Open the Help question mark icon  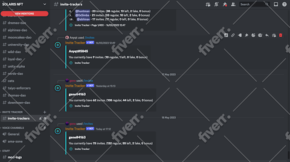[x=284, y=4]
